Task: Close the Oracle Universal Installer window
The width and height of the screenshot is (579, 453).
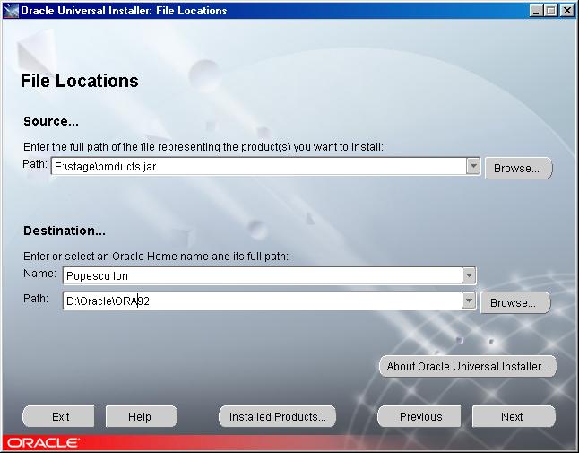Action: 566,11
